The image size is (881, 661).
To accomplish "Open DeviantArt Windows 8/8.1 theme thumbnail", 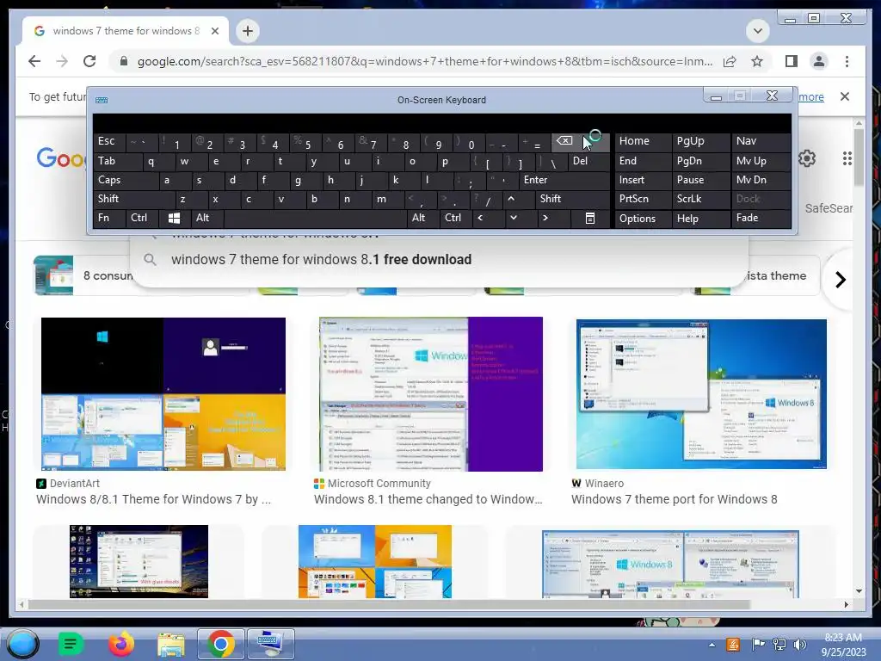I will [163, 394].
